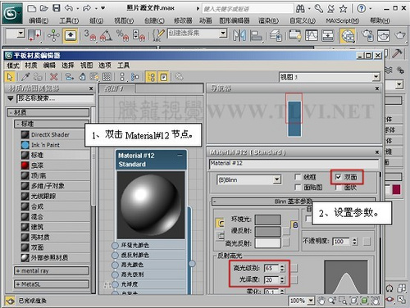Image resolution: width=410 pixels, height=308 pixels.
Task: Click the angle snap toggle icon
Action: tap(106, 35)
